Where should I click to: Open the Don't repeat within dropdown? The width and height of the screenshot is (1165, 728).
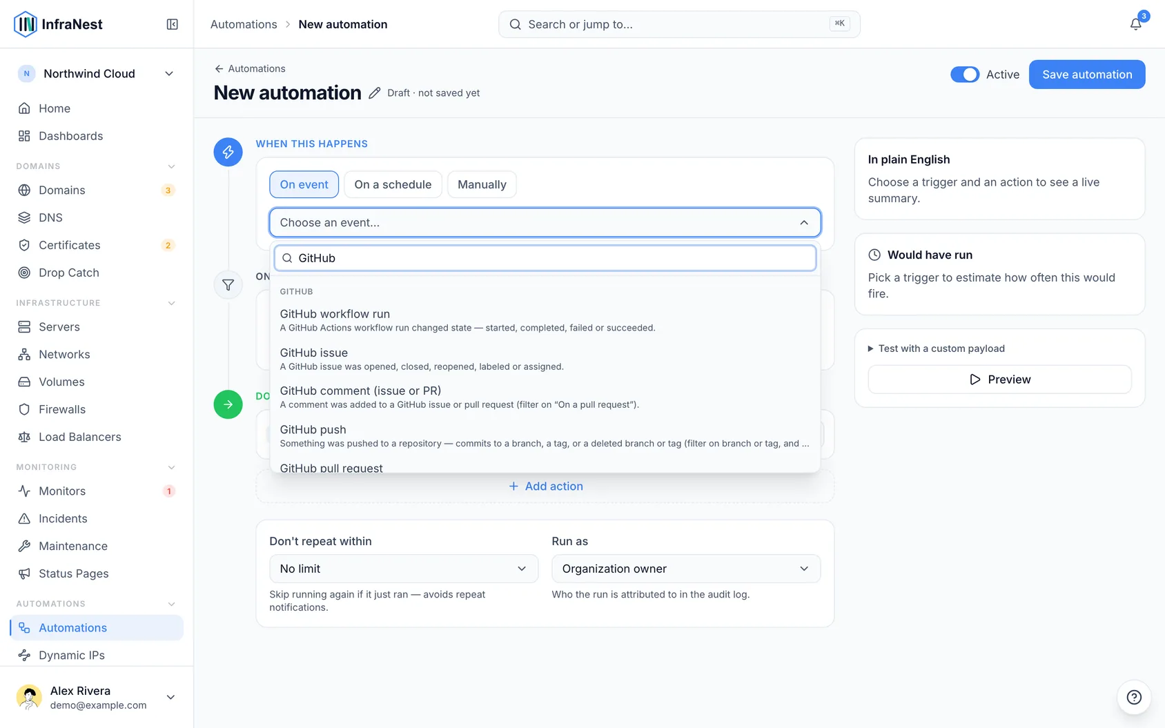click(403, 569)
